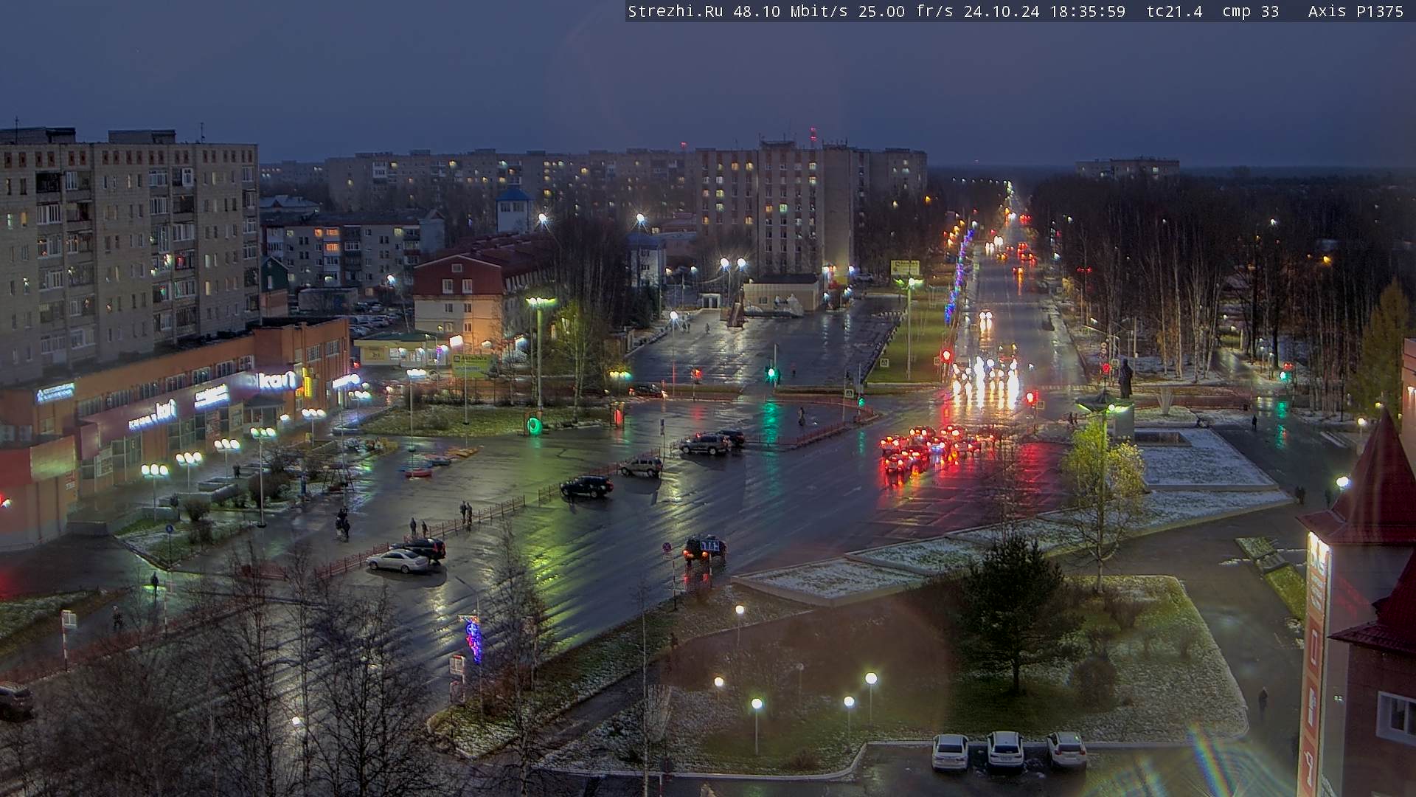
Task: Select the tc21.4 overlay value
Action: click(1174, 11)
